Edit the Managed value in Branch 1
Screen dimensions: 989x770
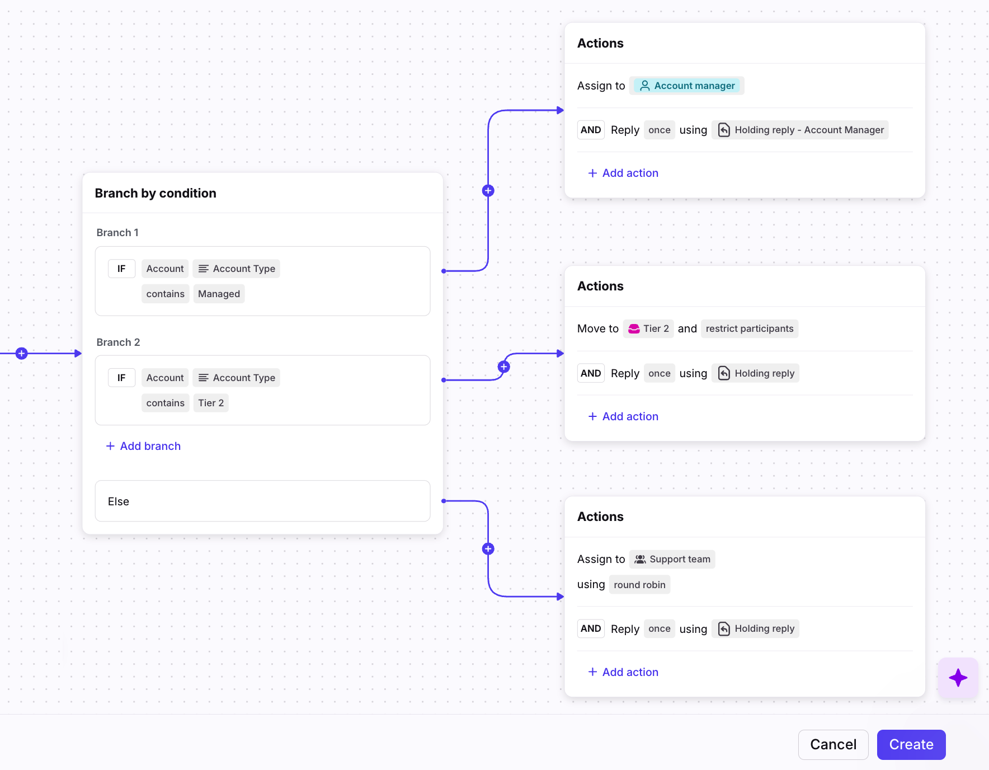point(219,294)
